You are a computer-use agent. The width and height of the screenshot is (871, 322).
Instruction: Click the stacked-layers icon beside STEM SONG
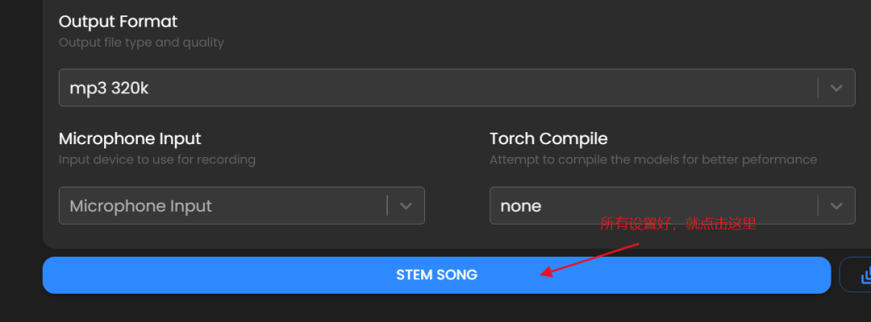865,275
